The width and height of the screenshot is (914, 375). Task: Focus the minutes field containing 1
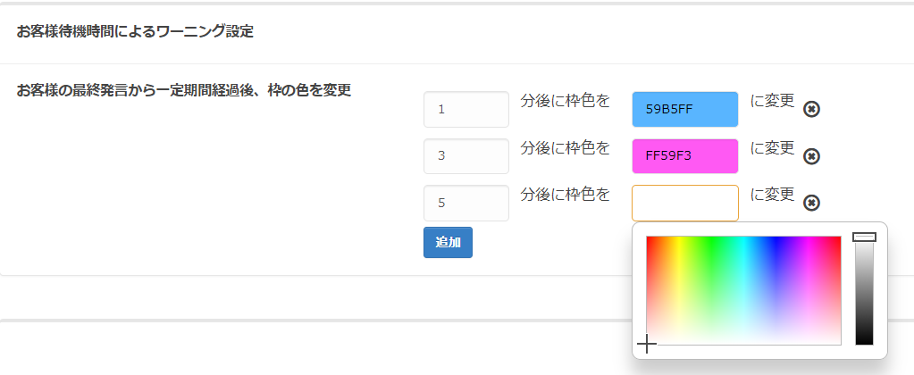click(466, 109)
